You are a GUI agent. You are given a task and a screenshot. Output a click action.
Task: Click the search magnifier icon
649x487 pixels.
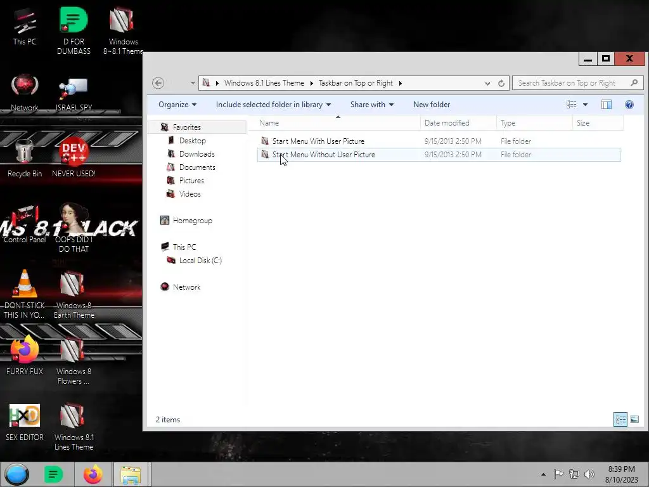634,83
